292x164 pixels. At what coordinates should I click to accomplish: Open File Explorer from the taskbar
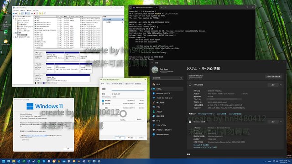click(14, 161)
